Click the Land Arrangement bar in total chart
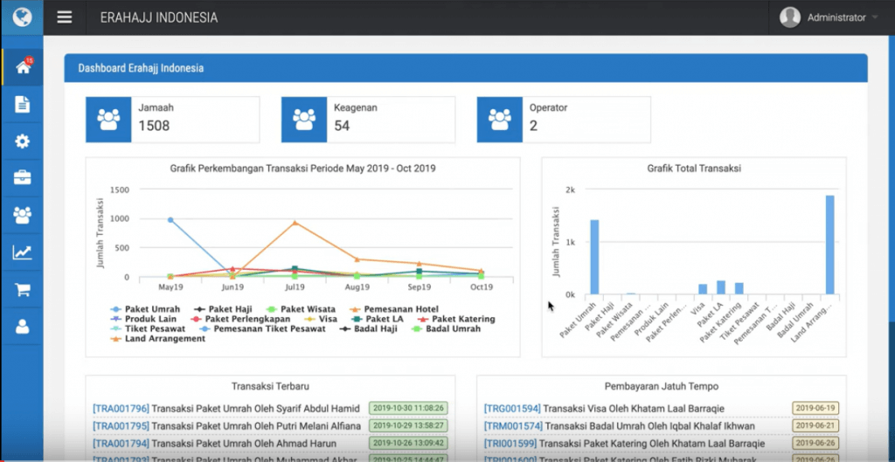895x462 pixels. pyautogui.click(x=829, y=245)
